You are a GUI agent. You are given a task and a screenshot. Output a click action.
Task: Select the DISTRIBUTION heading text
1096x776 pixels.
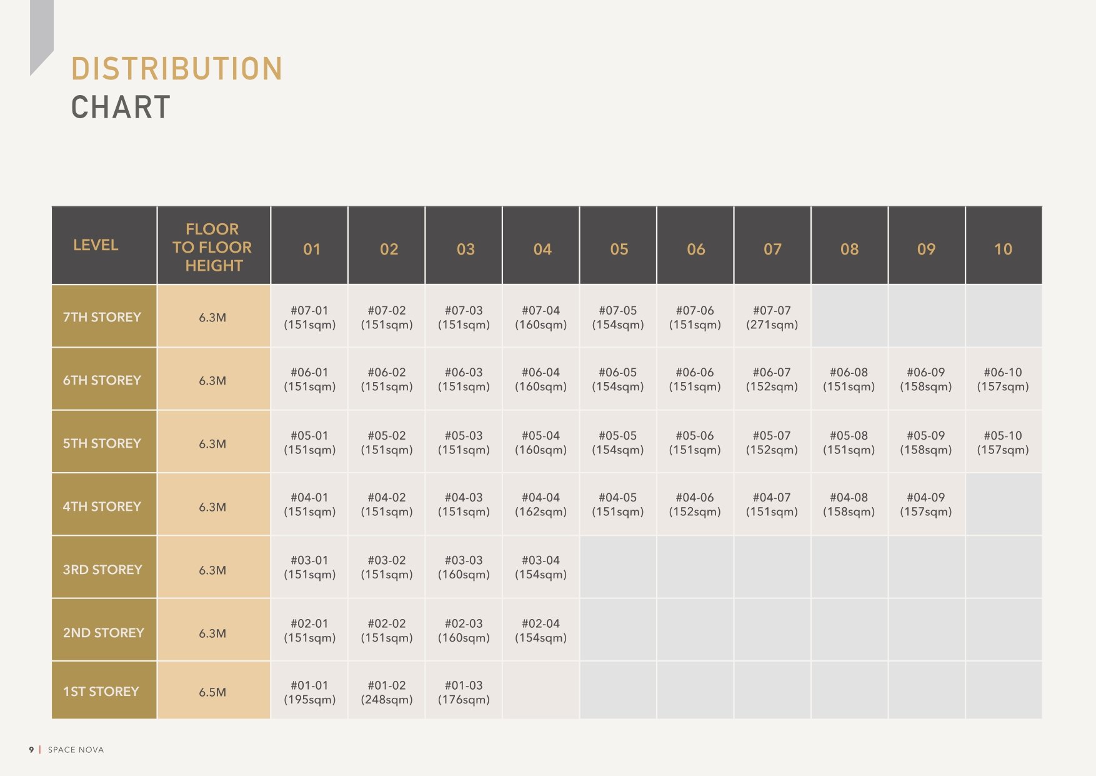tap(177, 69)
